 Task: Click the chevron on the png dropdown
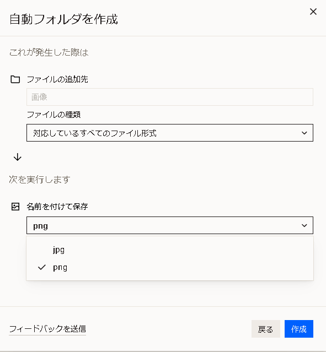tap(304, 225)
